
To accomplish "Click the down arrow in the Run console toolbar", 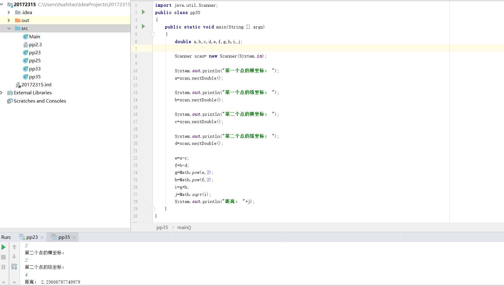I will coord(14,257).
